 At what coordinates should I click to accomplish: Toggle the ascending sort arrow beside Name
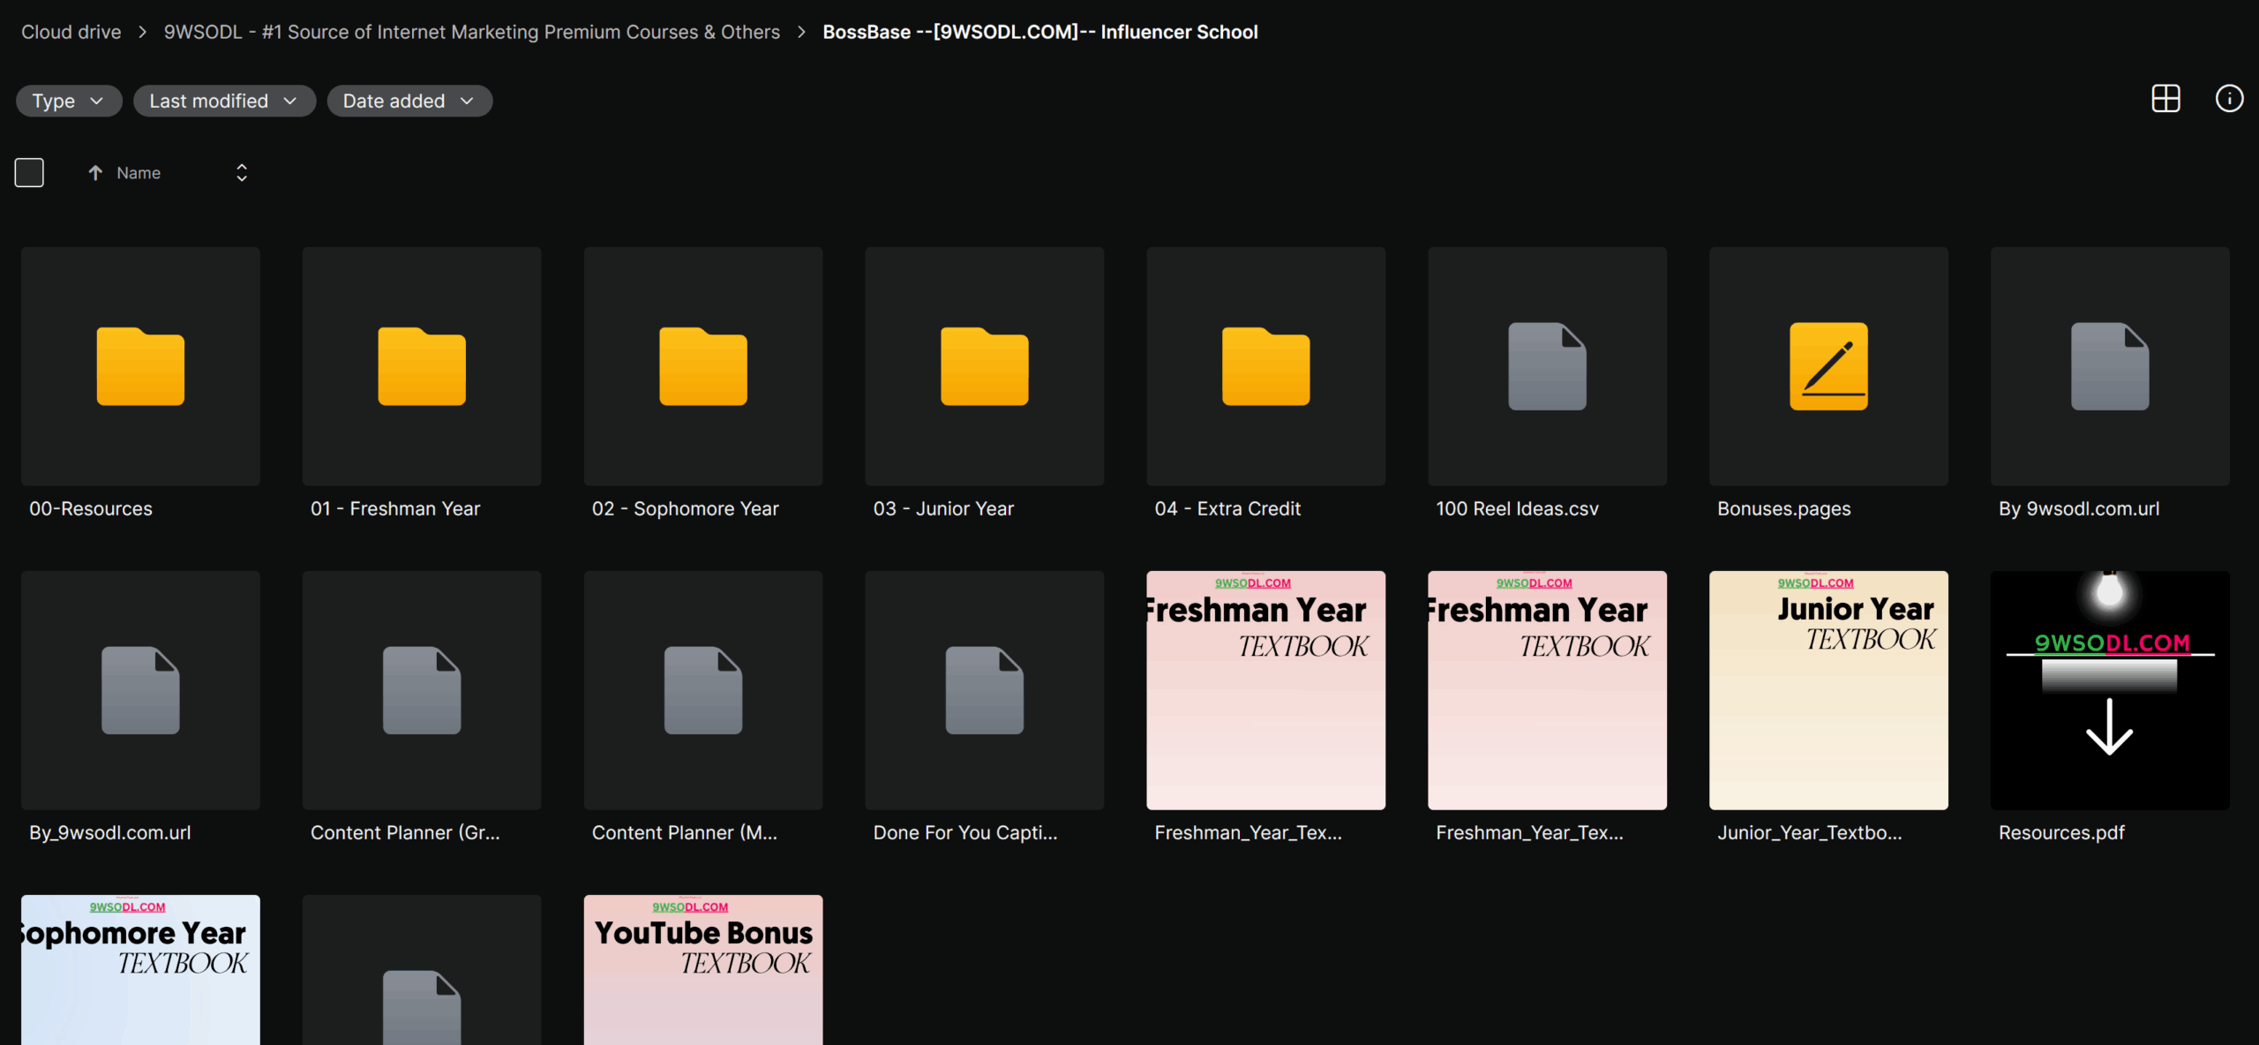(95, 173)
